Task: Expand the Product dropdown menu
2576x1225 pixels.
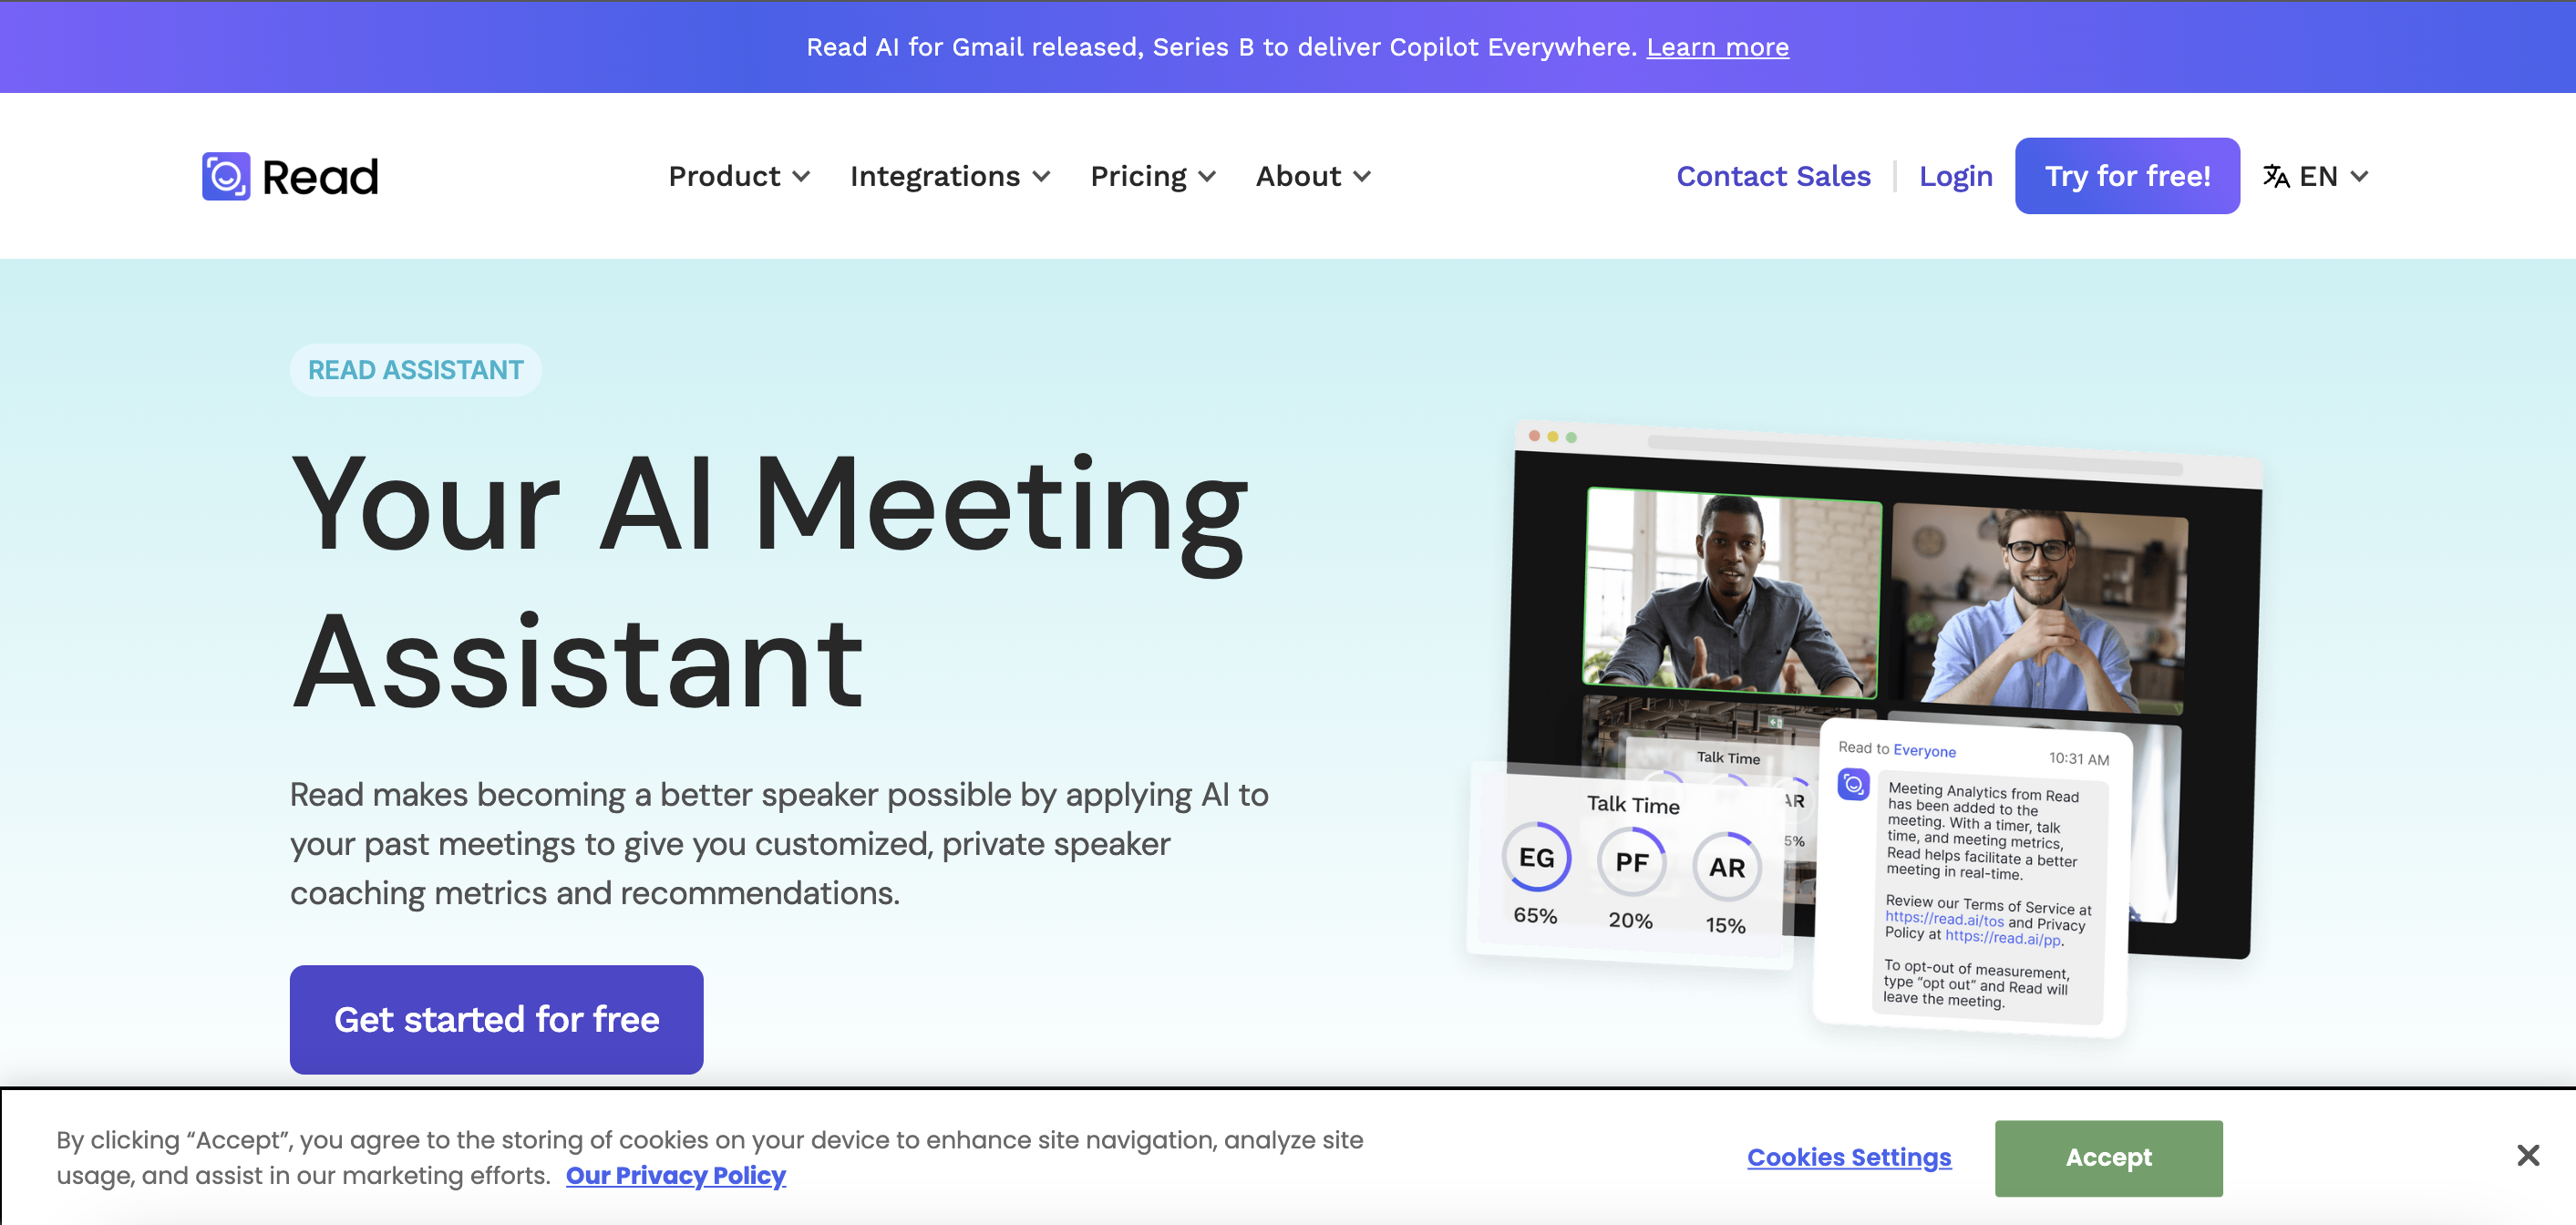Action: 739,176
